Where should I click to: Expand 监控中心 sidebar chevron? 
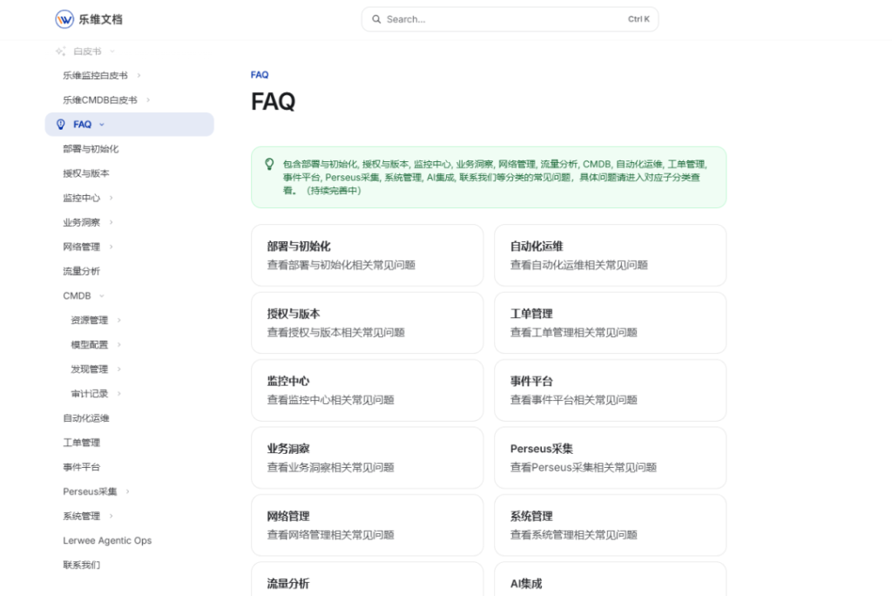111,198
